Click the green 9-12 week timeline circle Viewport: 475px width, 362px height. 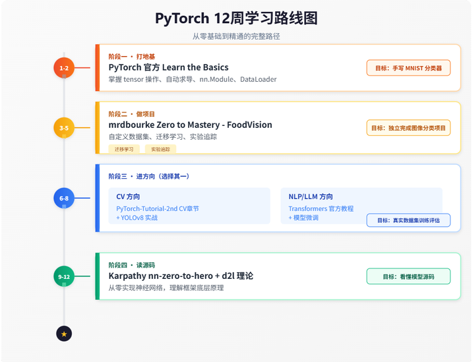[64, 276]
